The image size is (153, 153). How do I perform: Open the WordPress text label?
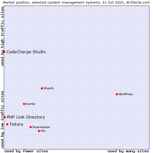126,94
